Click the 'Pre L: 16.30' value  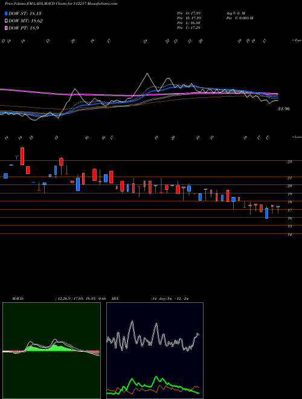[x=190, y=23]
